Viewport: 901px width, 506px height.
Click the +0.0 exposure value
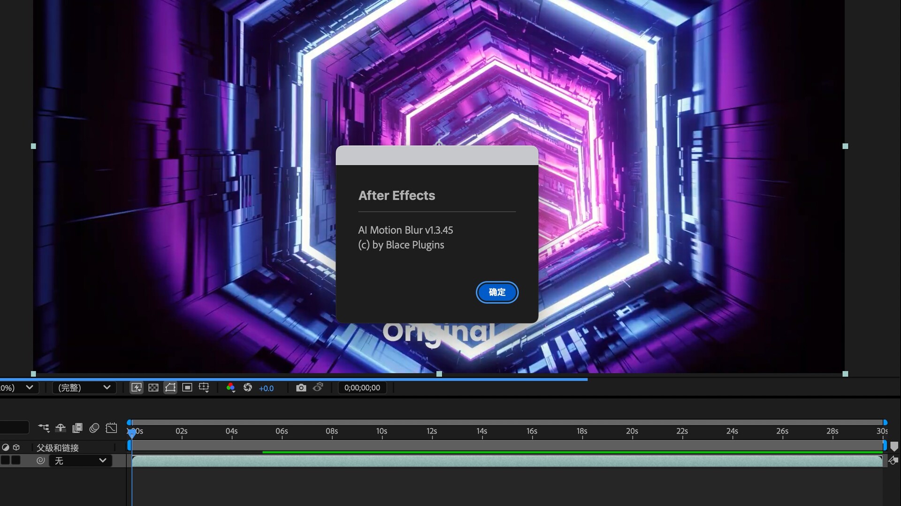tap(266, 388)
